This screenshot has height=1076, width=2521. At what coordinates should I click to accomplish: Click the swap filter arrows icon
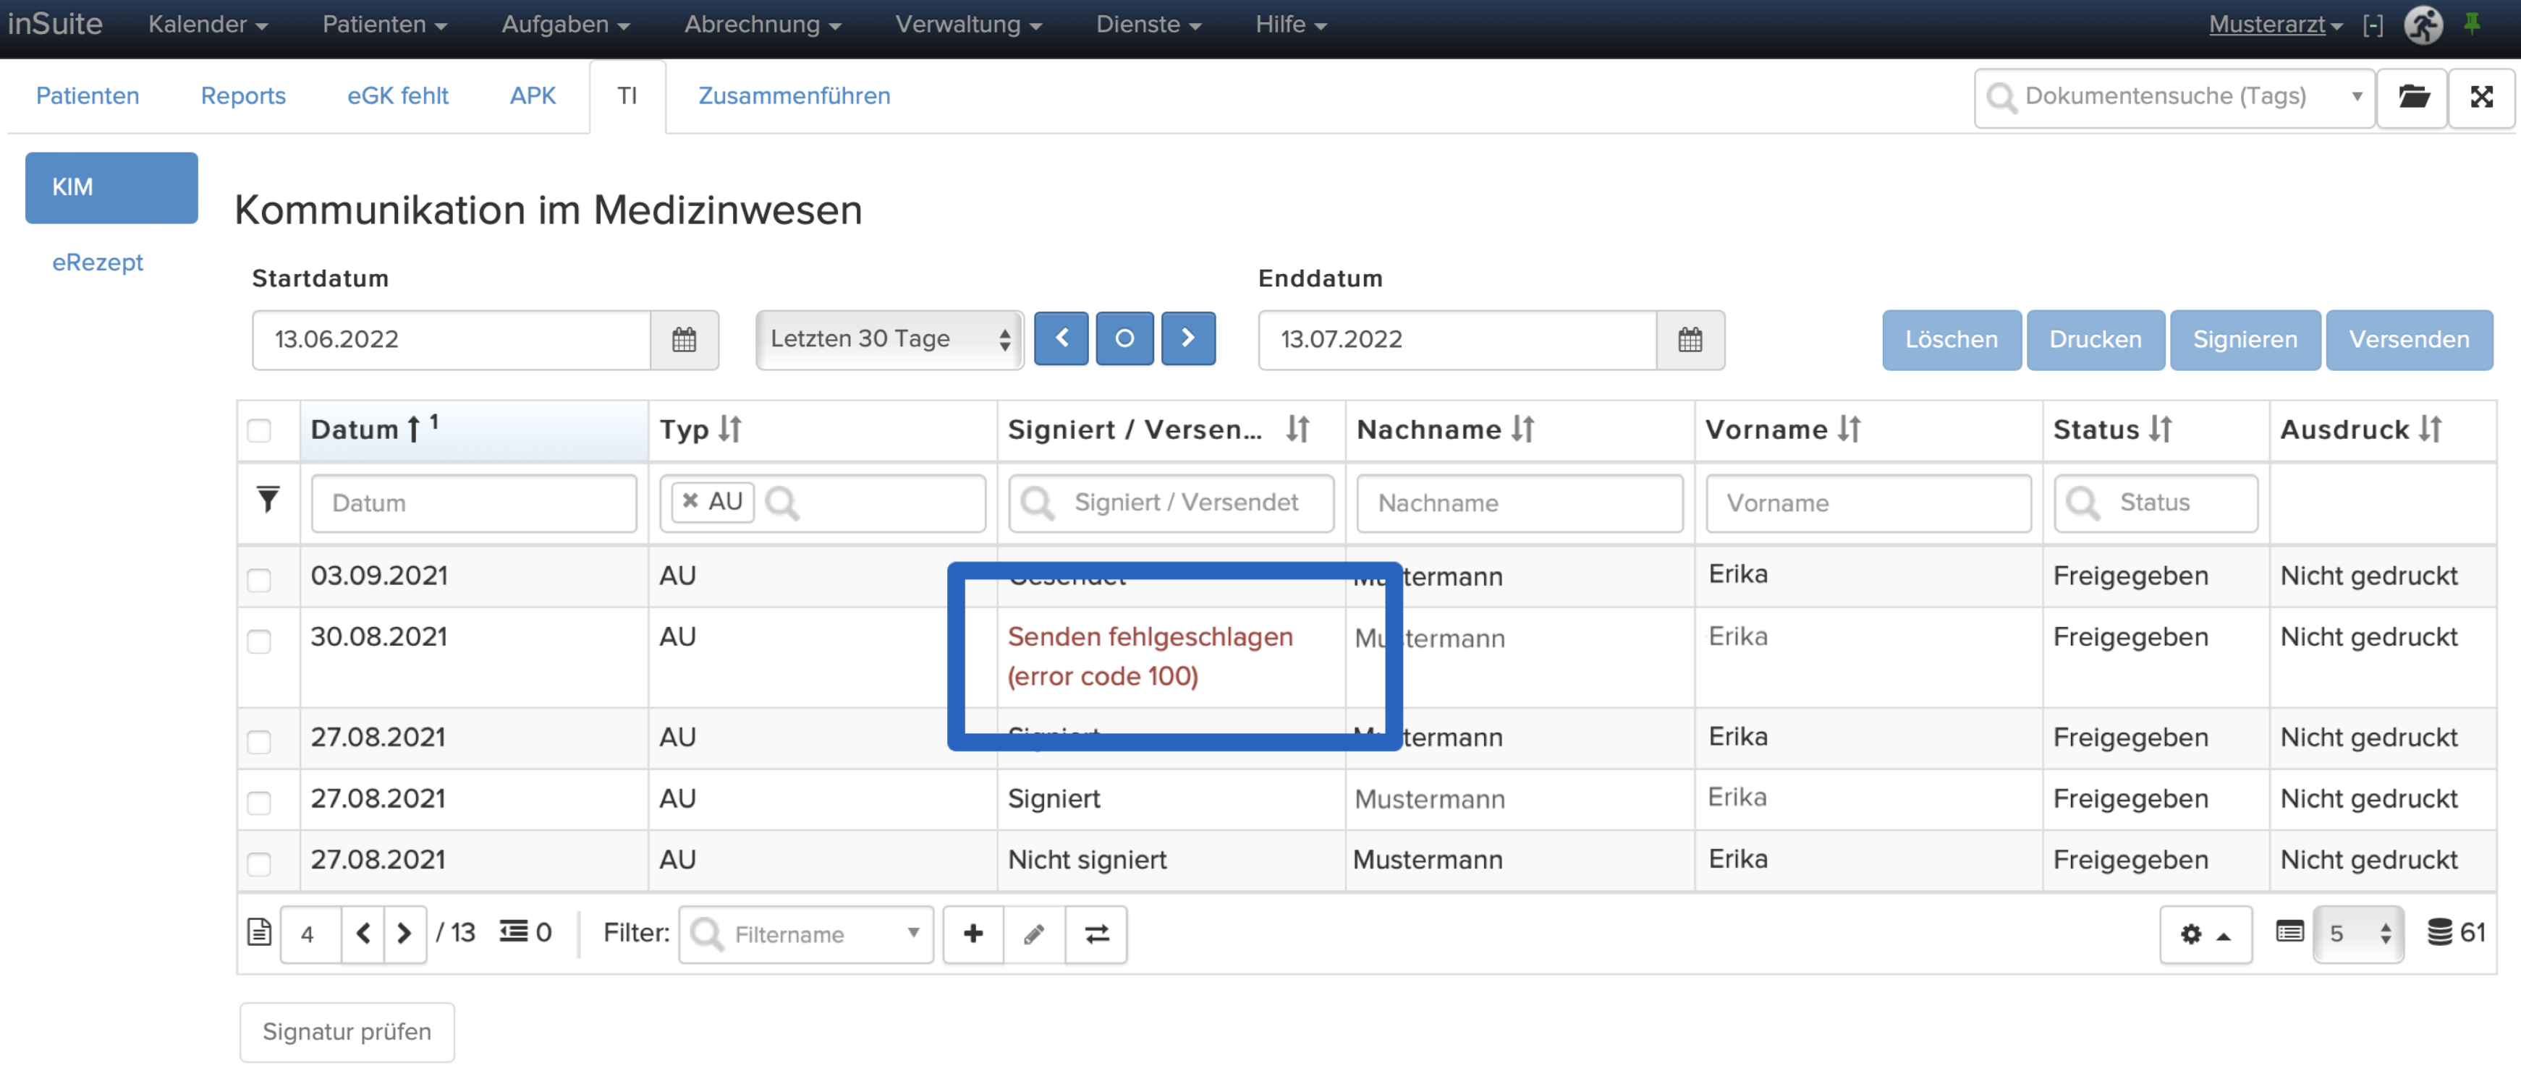pos(1096,934)
